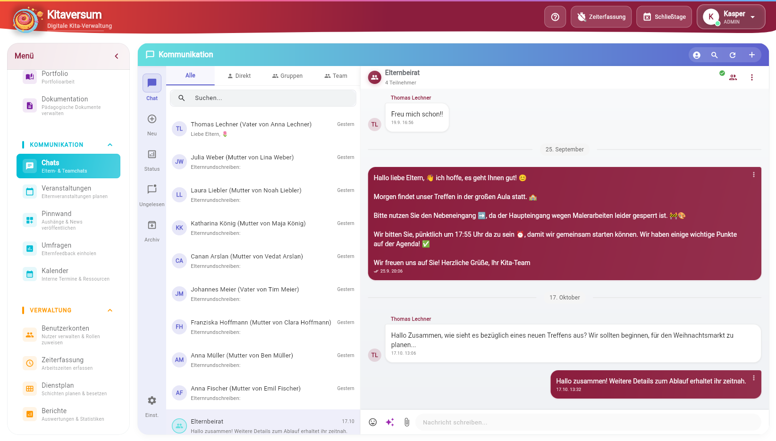Collapse the Menü sidebar
776x441 pixels.
117,56
